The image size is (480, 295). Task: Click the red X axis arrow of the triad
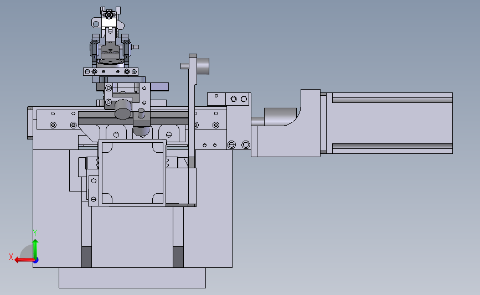[24, 260]
